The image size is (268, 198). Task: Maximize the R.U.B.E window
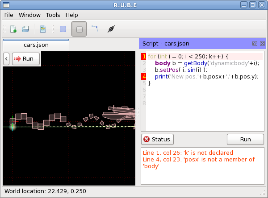[x=253, y=5]
